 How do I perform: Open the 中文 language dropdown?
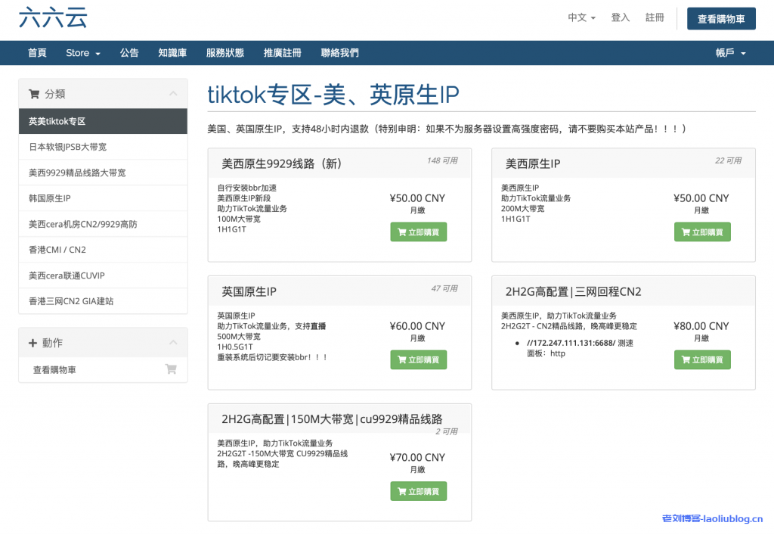(x=581, y=17)
